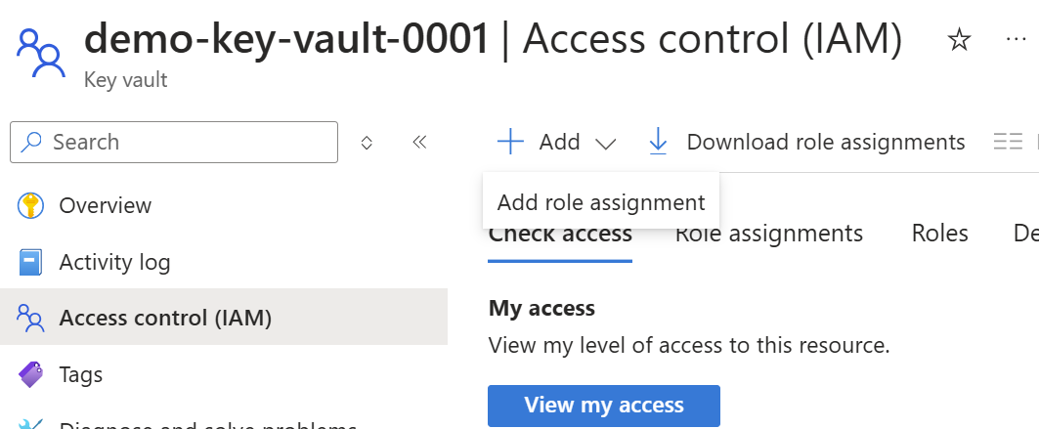1039x429 pixels.
Task: Select Add role assignment menu entry
Action: pos(601,202)
